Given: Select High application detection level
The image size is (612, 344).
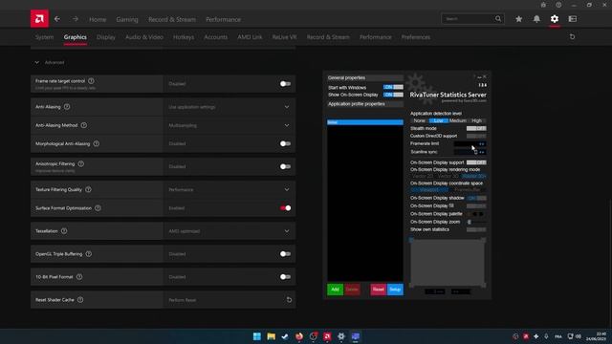Looking at the screenshot, I should pyautogui.click(x=476, y=120).
